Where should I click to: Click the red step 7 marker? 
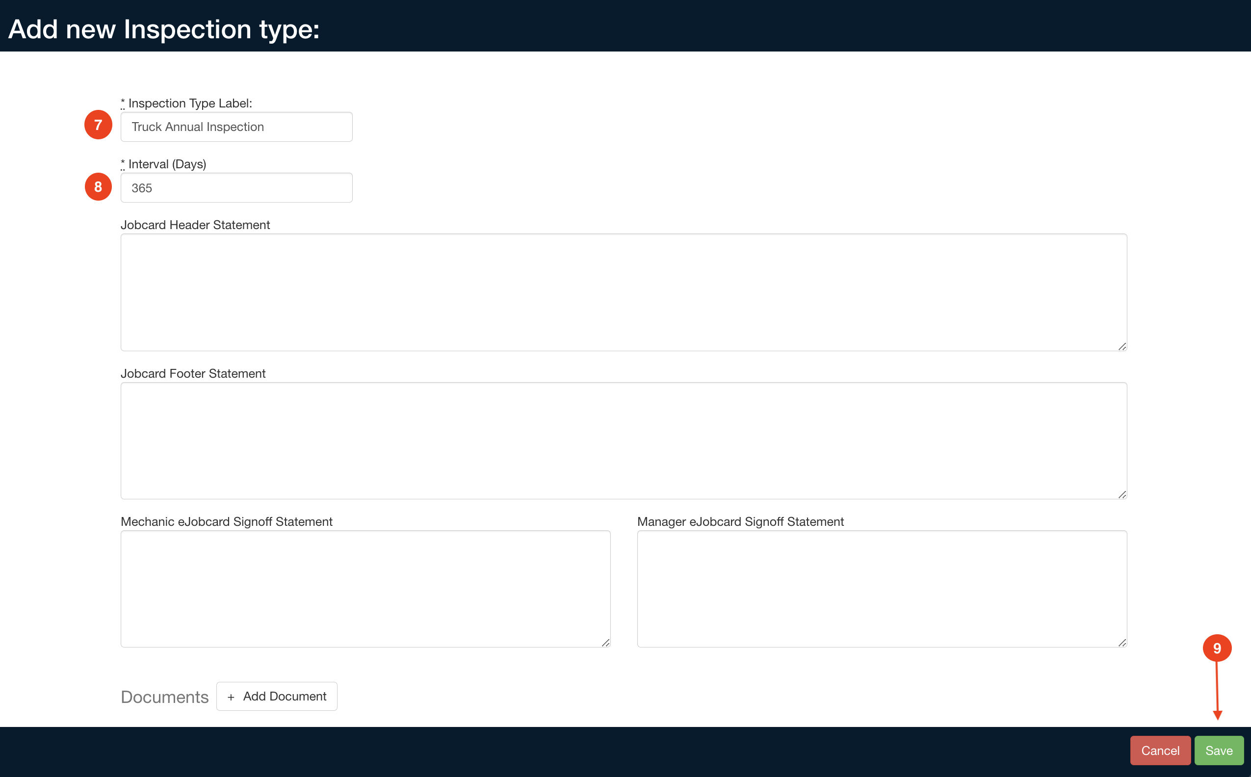[98, 125]
